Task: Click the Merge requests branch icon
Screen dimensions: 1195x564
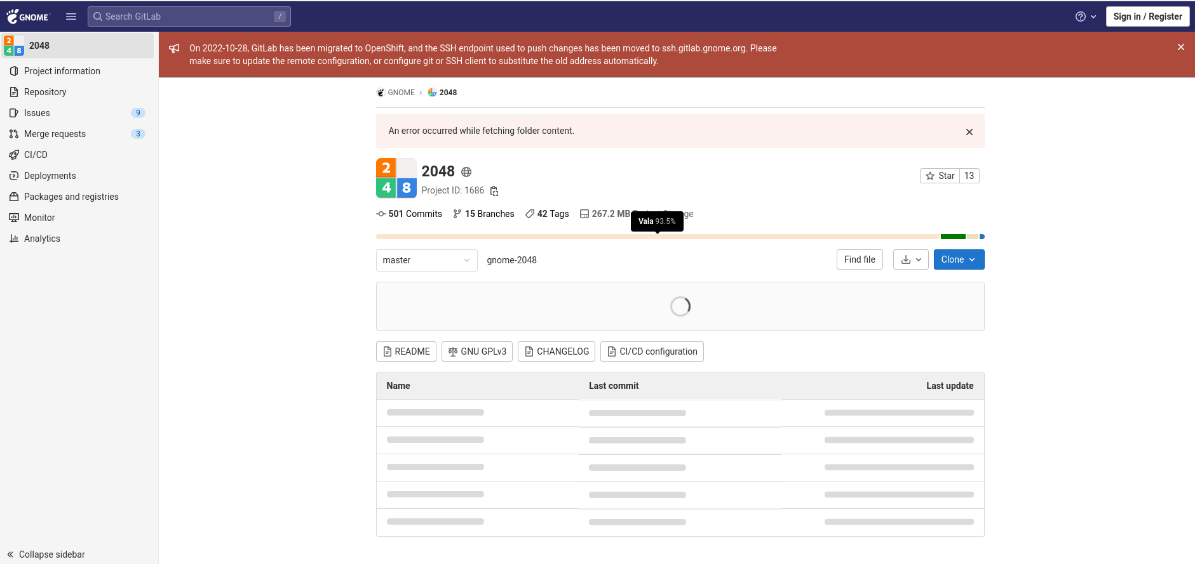Action: pyautogui.click(x=14, y=134)
